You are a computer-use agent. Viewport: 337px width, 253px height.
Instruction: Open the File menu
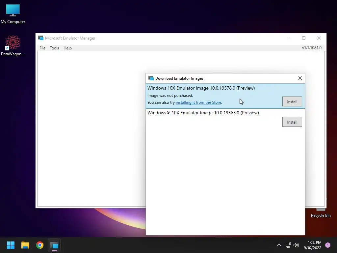42,48
